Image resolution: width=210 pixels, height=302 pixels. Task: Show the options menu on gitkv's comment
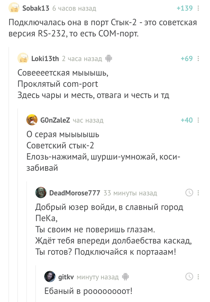coord(198,277)
